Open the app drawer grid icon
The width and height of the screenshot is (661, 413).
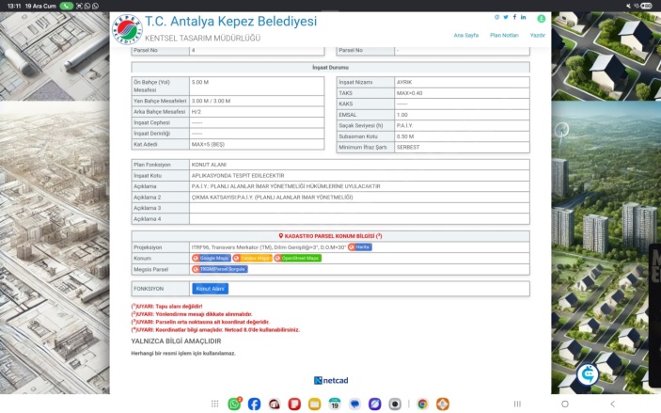point(214,404)
